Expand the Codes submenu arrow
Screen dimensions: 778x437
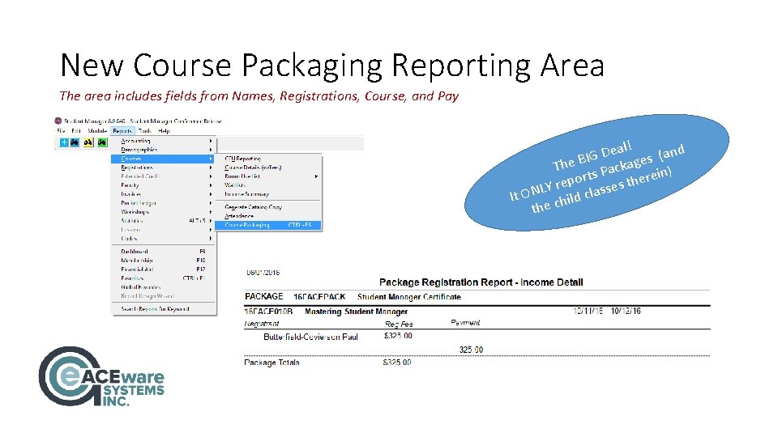[x=211, y=238]
